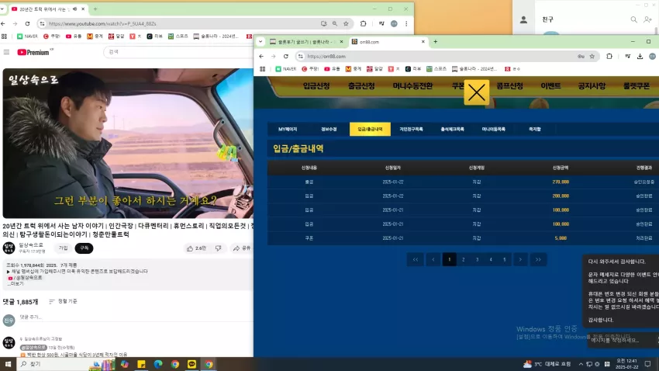Go back in the orr88 browser window
The height and width of the screenshot is (371, 659).
(261, 57)
